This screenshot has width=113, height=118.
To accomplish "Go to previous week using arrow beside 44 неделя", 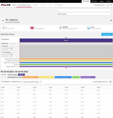I will click(3, 21).
